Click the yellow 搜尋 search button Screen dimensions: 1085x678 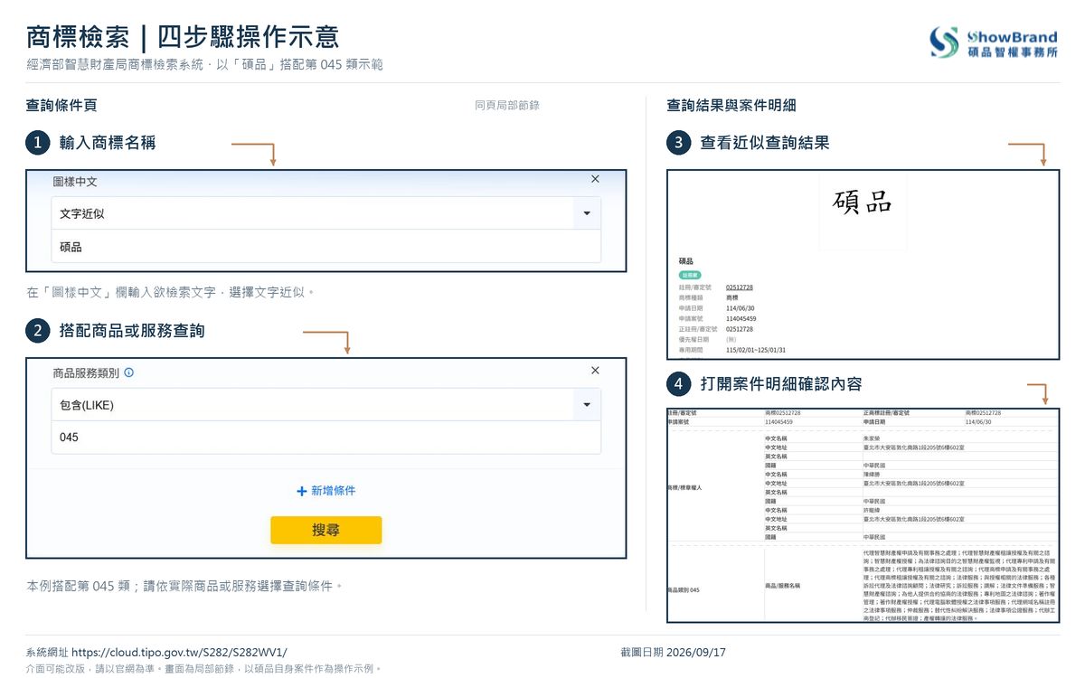326,530
